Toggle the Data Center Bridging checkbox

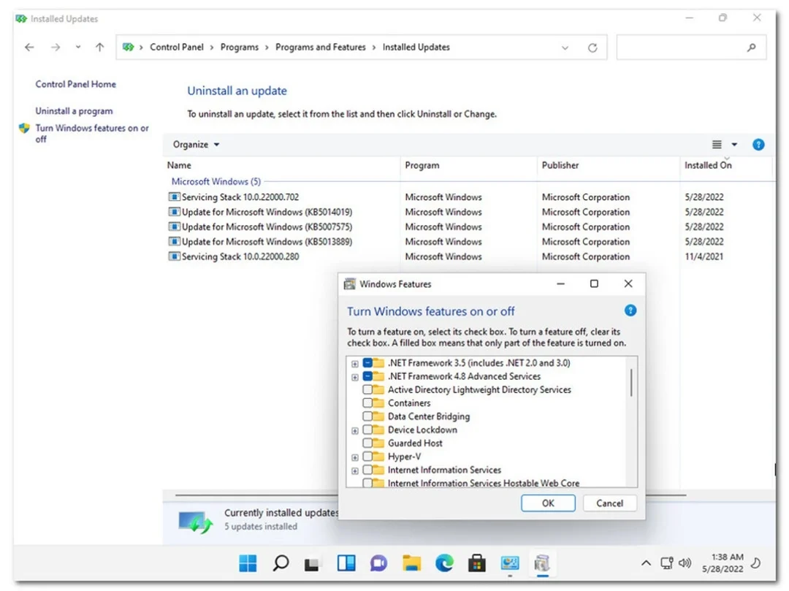click(x=367, y=416)
